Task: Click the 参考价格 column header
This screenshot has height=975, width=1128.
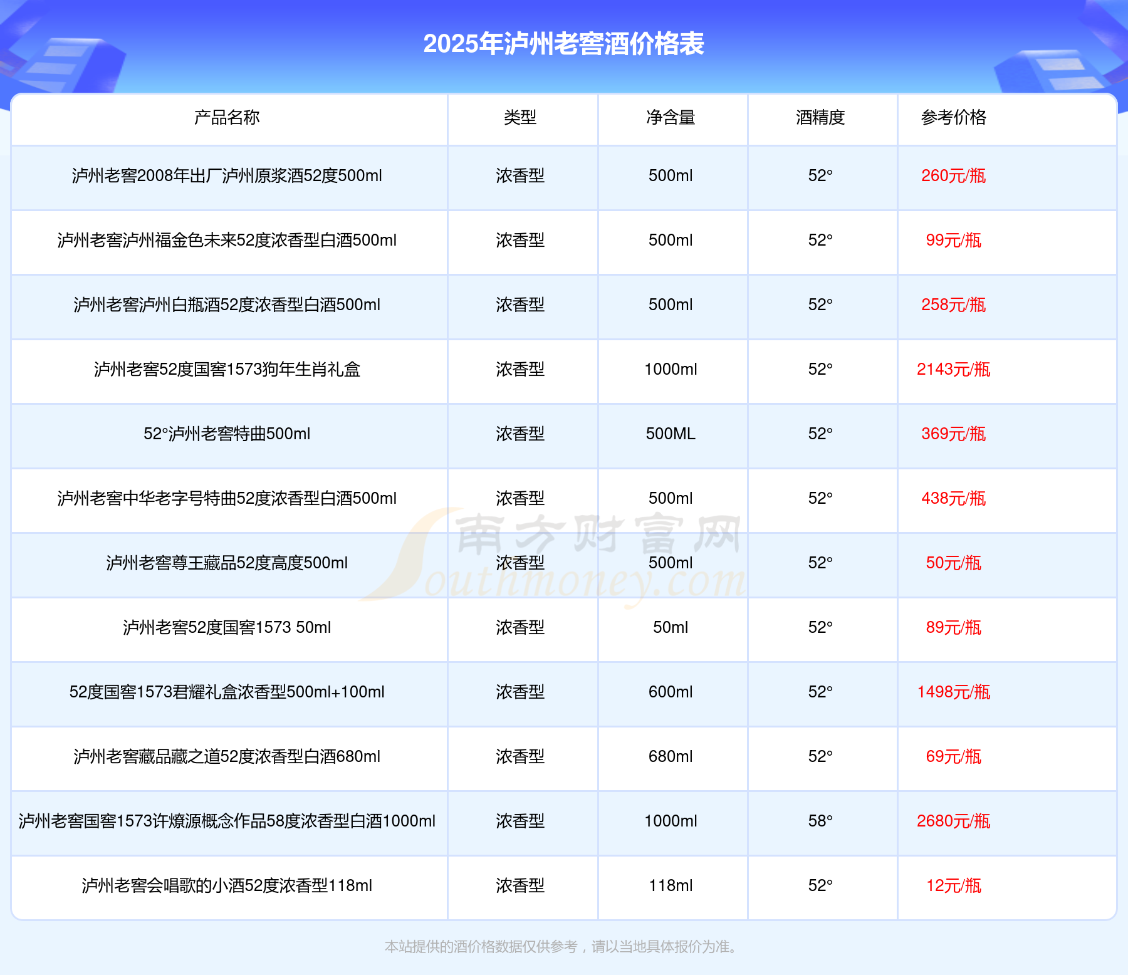Action: [954, 117]
